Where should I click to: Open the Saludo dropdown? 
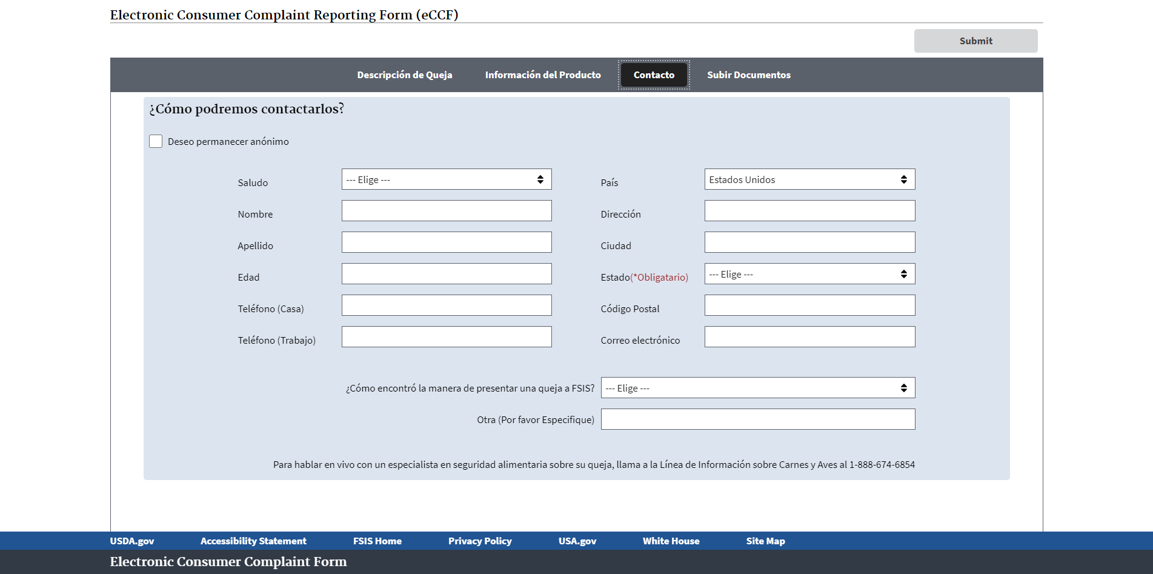point(446,179)
